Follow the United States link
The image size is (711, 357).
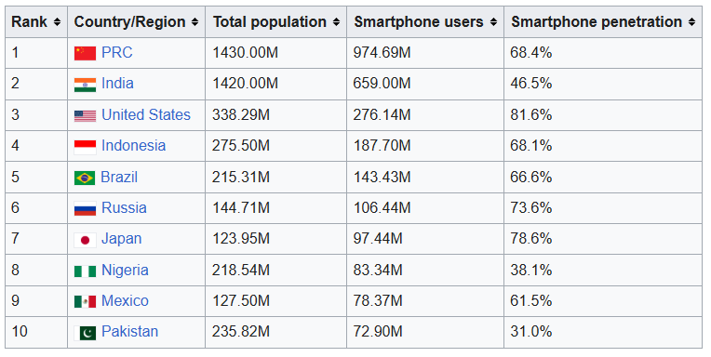[x=146, y=114]
